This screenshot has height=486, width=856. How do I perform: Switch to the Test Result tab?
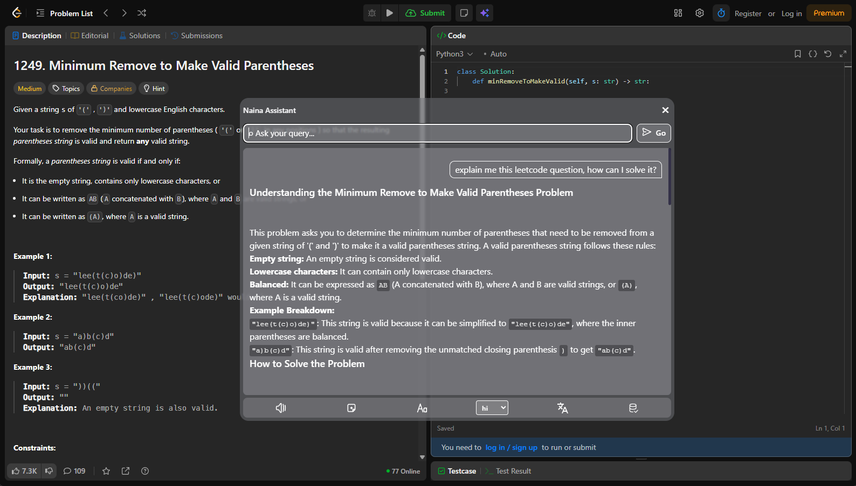(508, 471)
